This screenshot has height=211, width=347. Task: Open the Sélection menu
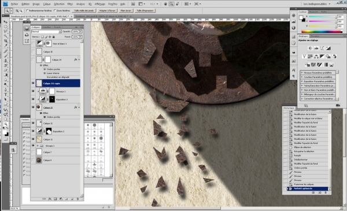pyautogui.click(x=60, y=4)
